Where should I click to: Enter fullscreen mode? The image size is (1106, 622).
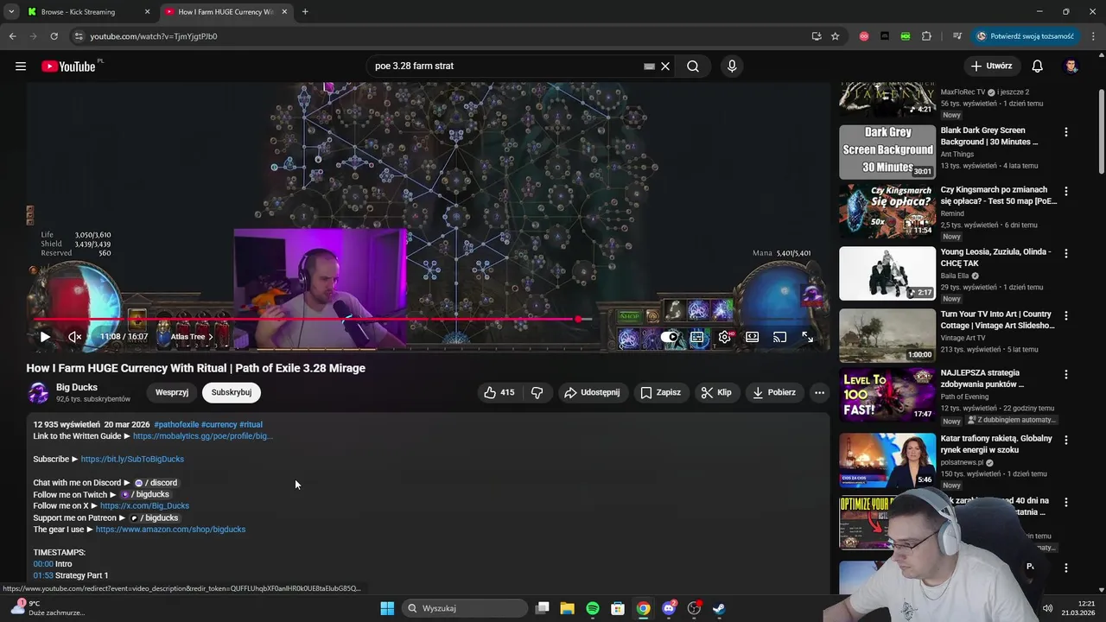click(807, 337)
